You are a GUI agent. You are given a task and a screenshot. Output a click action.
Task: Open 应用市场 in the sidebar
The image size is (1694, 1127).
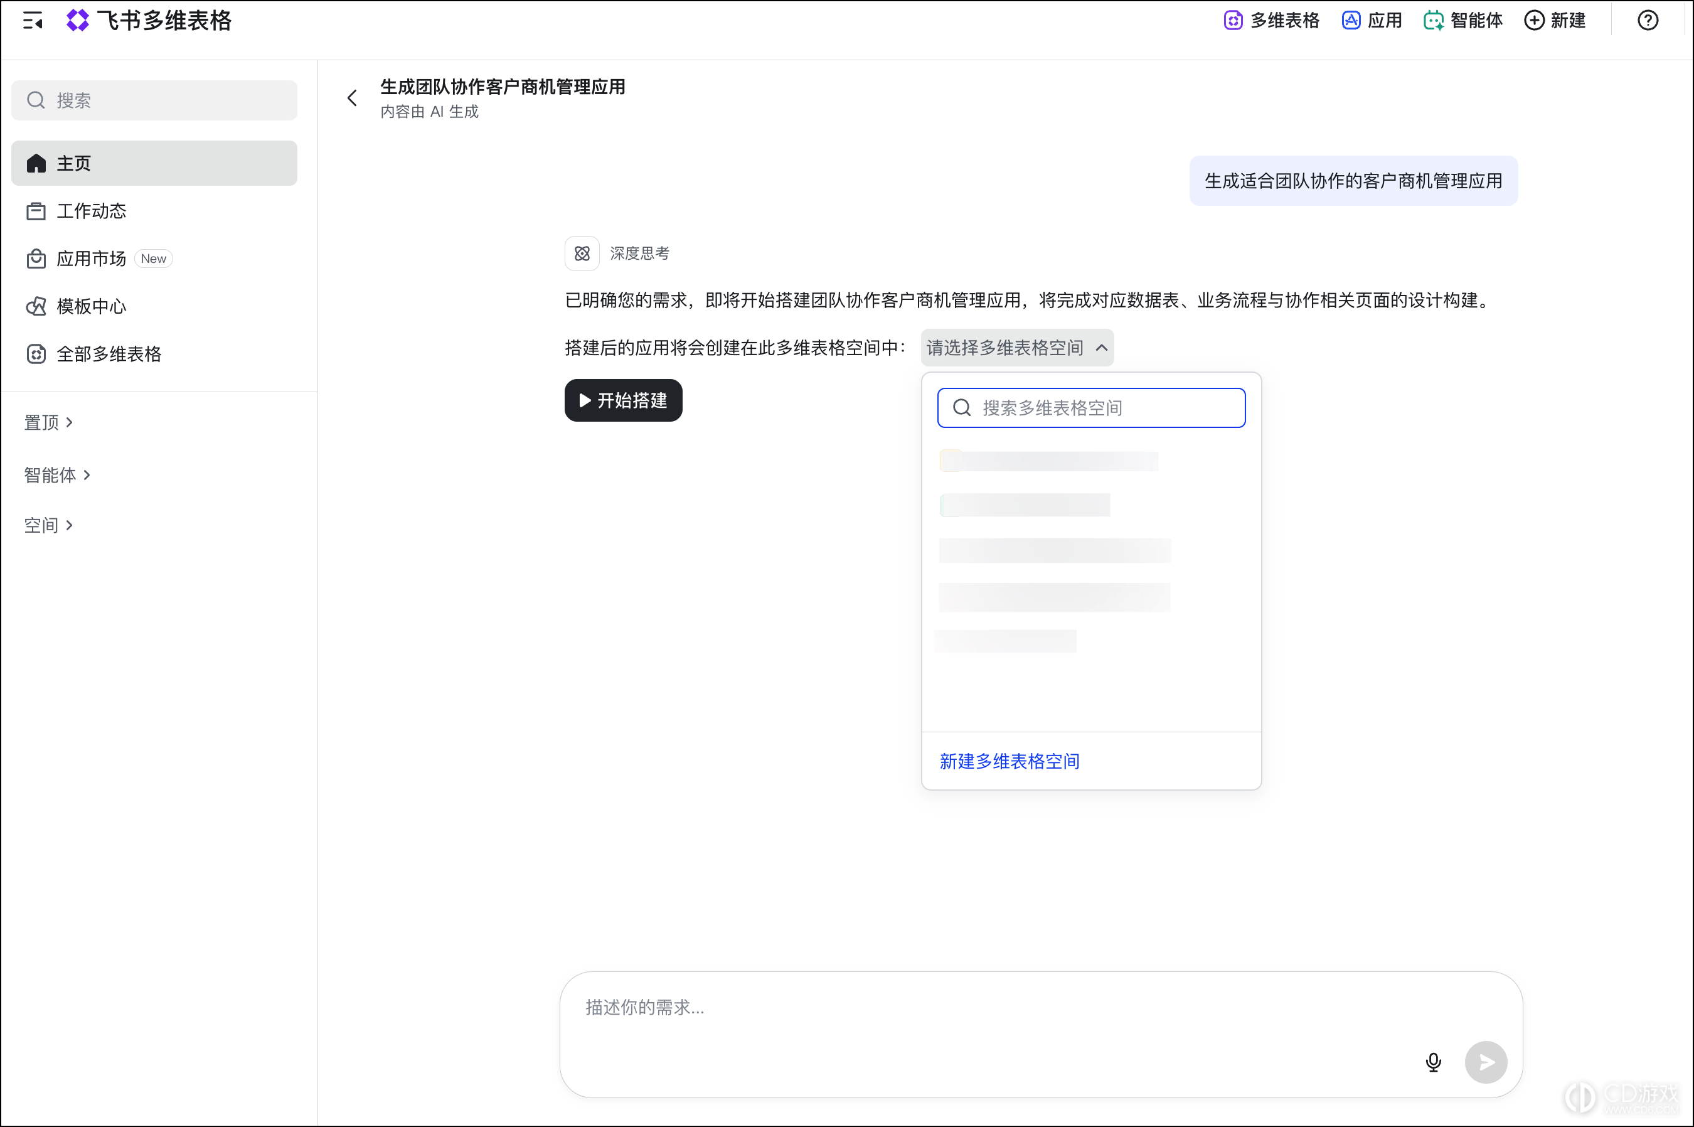coord(154,259)
